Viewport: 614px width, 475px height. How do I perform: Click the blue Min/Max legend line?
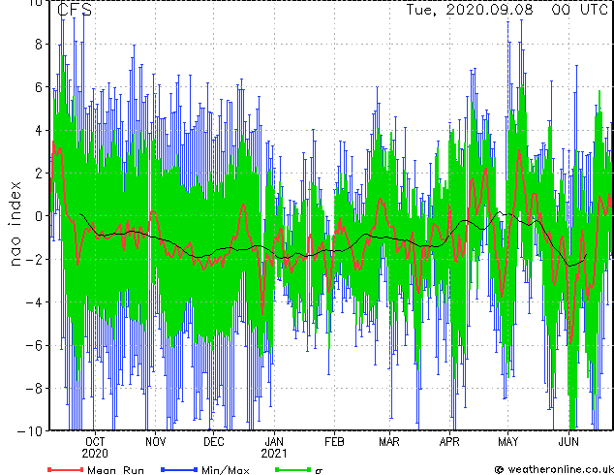tap(179, 469)
